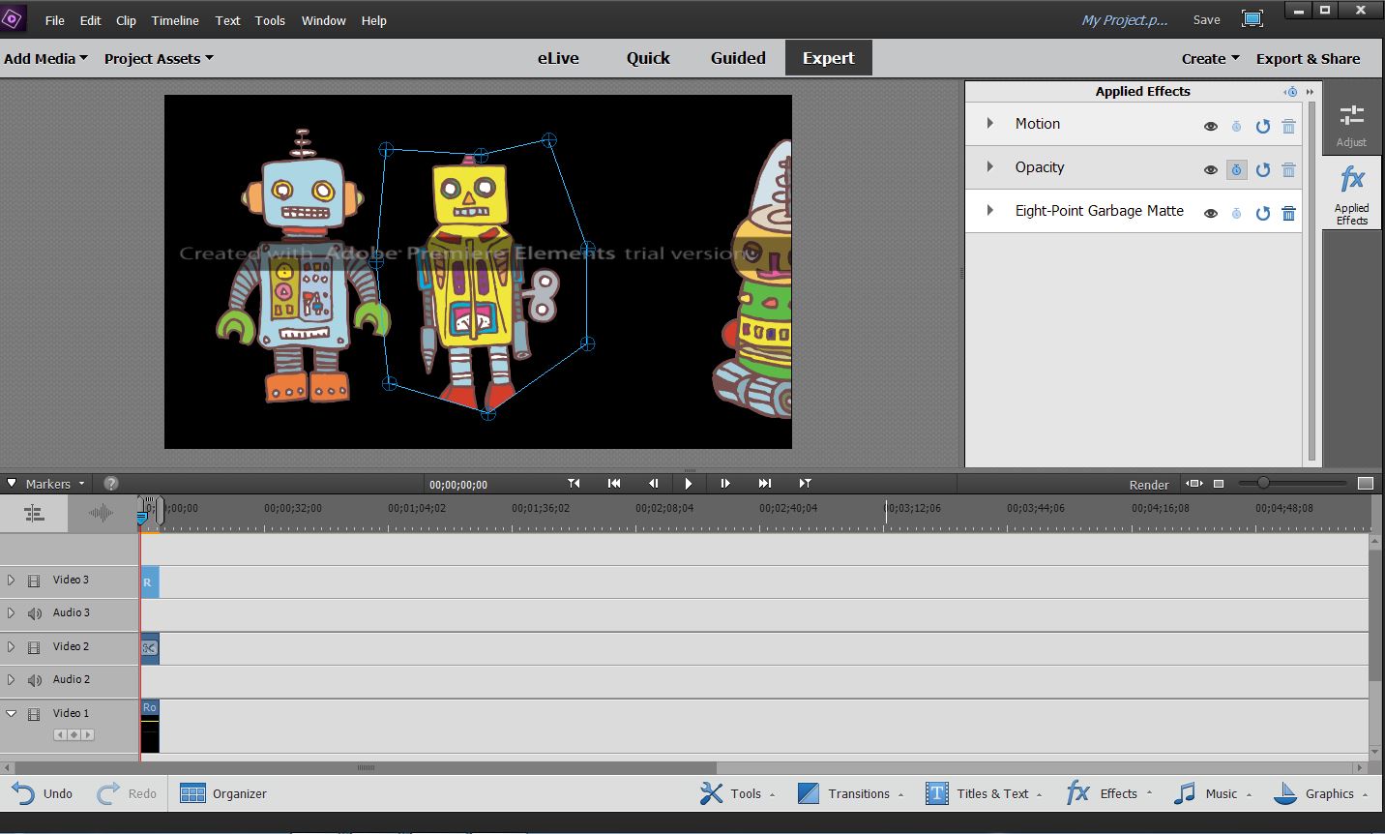Open the Window menu
Screen dimensions: 1385x834
coord(323,20)
